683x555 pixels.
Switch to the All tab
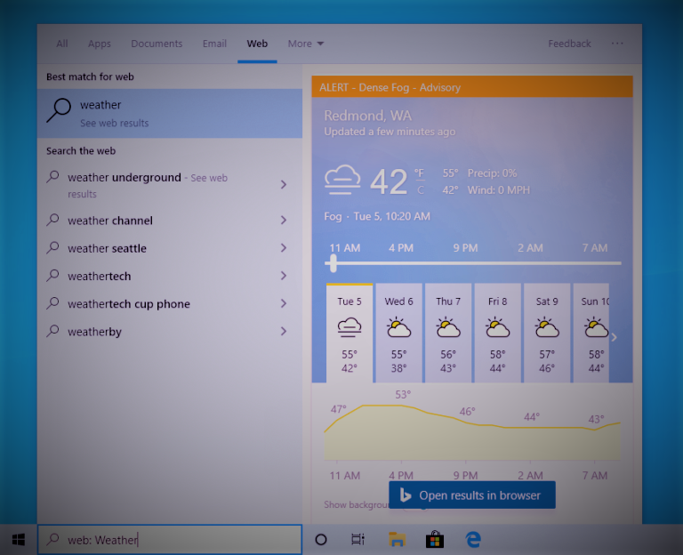(62, 44)
